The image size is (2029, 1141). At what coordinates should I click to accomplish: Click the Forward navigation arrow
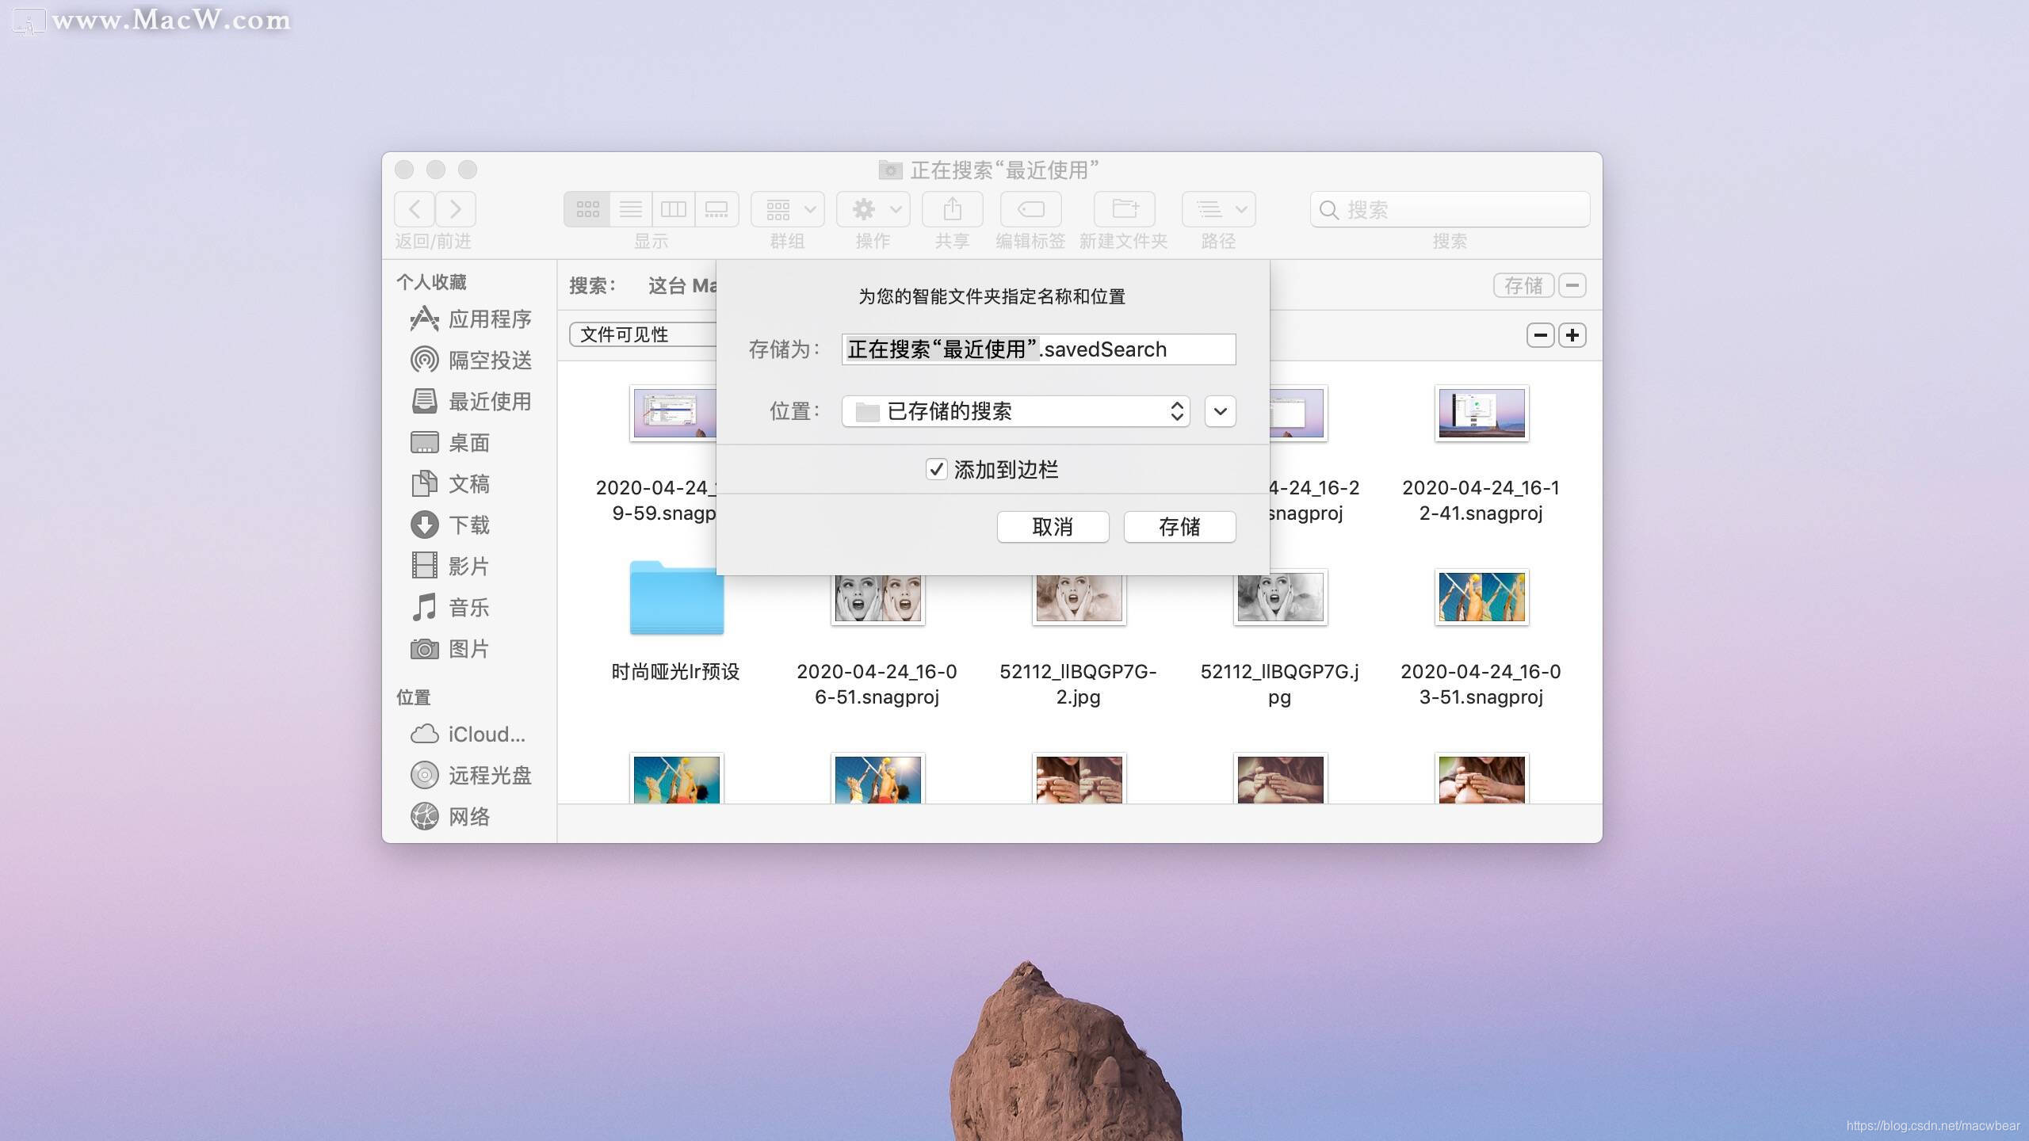[456, 209]
